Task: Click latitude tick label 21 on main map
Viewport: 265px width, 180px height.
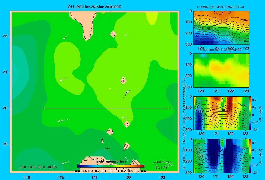Action: (x=5, y=72)
